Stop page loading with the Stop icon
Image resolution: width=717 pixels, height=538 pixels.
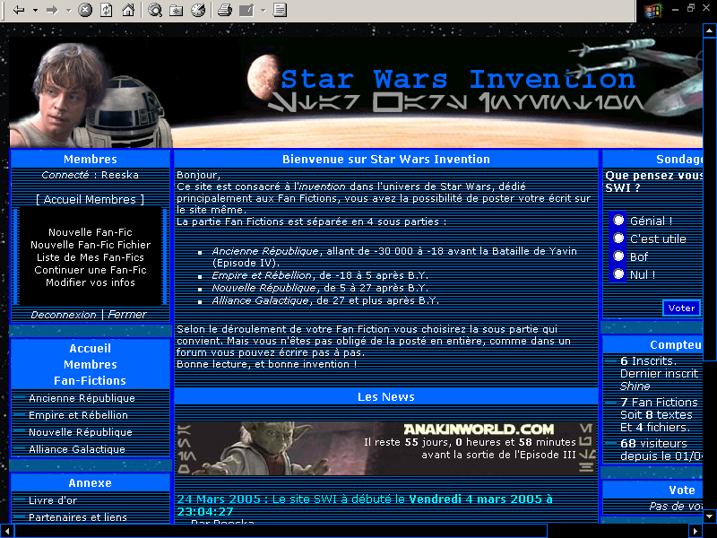pyautogui.click(x=85, y=10)
